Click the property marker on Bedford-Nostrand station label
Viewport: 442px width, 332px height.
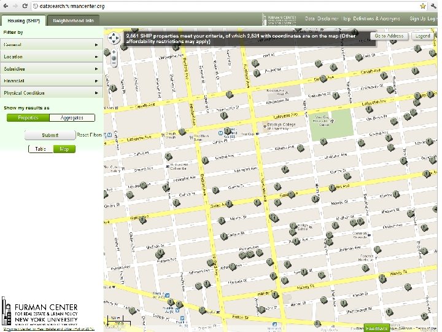227,131
